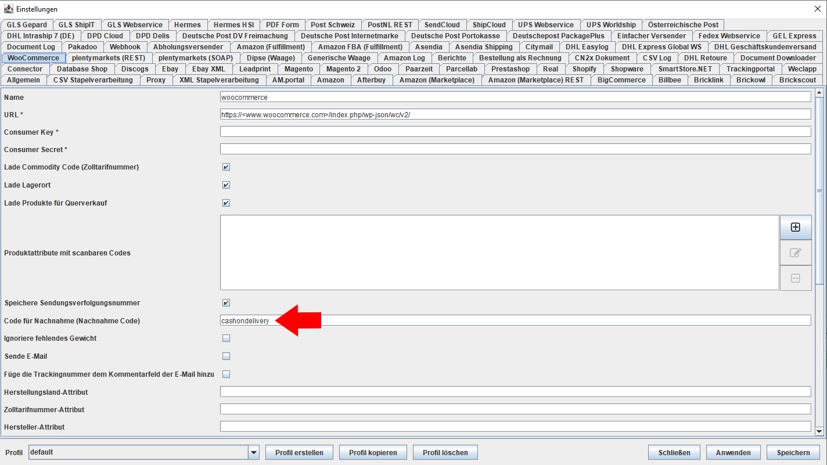Open the Shopware tab
Viewport: 827px width, 465px height.
pyautogui.click(x=627, y=69)
